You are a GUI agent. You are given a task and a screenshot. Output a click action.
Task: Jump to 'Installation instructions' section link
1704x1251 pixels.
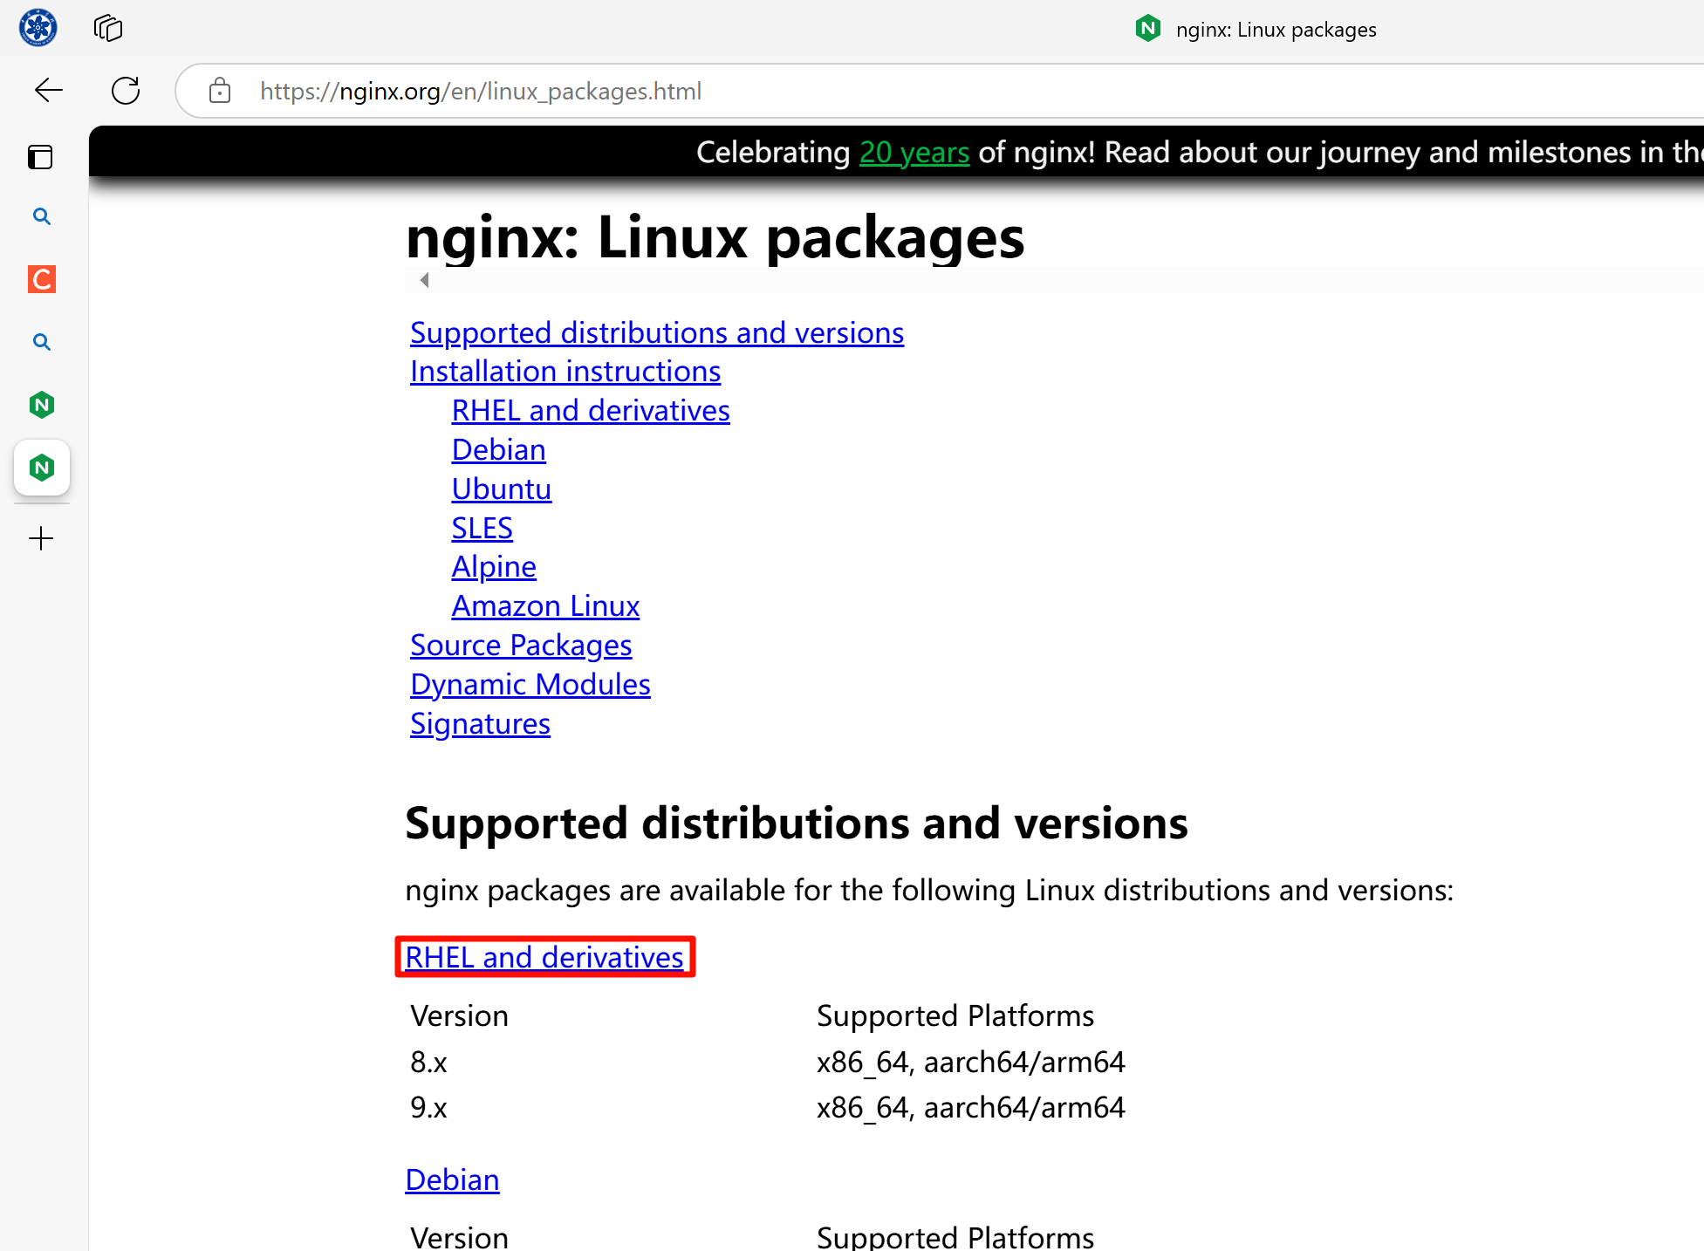pyautogui.click(x=565, y=372)
